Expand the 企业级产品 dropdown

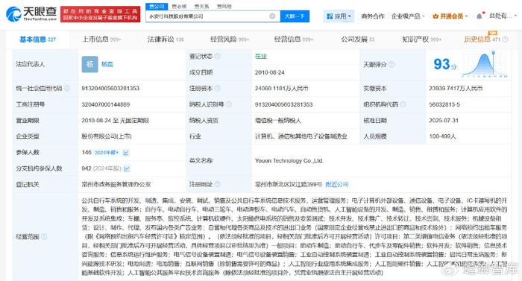tap(408, 16)
